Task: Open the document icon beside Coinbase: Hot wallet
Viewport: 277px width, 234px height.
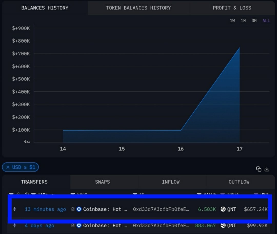Action: pyautogui.click(x=73, y=209)
